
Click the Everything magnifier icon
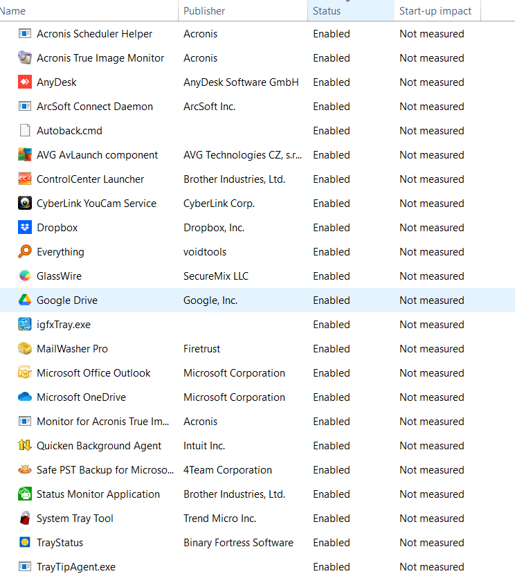point(25,252)
